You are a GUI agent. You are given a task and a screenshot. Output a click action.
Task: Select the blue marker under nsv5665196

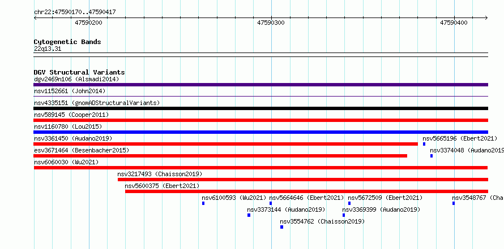424,144
